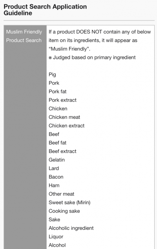
Task: Click the Bacon ingredient
Action: (56, 177)
